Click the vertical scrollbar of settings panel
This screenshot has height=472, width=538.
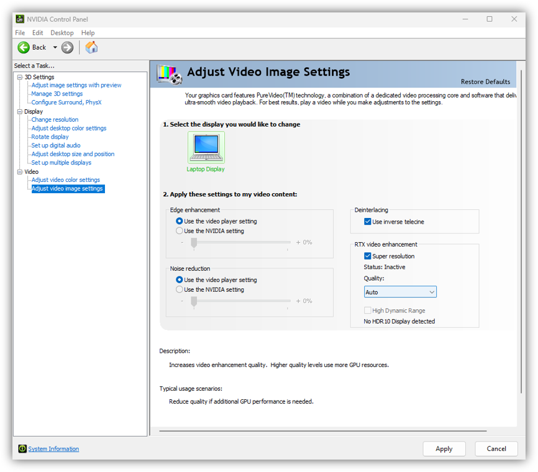[521, 232]
